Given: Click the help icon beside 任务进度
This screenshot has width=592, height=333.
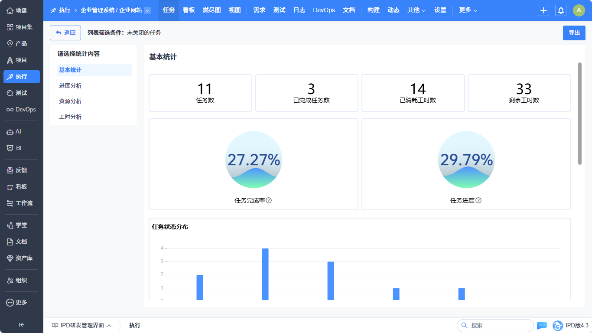Looking at the screenshot, I should (x=478, y=200).
